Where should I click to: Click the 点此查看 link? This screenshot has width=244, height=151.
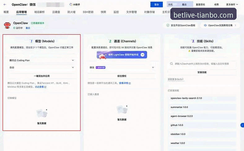pyautogui.click(x=39, y=87)
